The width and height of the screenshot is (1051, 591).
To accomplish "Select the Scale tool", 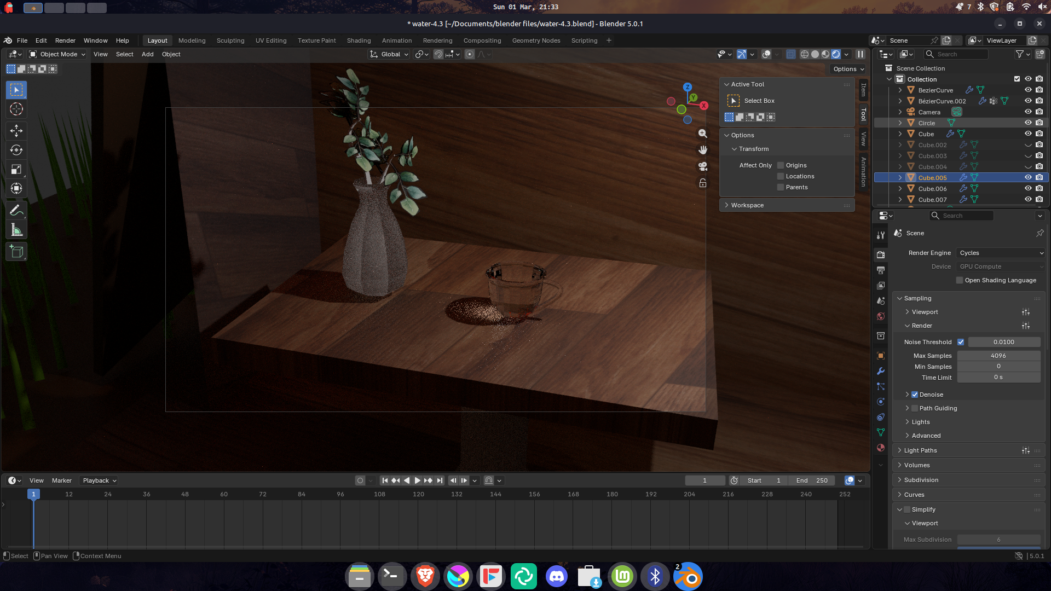I will pos(16,170).
